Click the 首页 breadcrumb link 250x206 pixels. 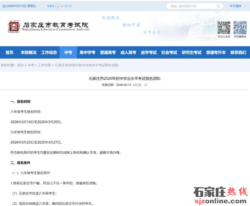(x=20, y=65)
